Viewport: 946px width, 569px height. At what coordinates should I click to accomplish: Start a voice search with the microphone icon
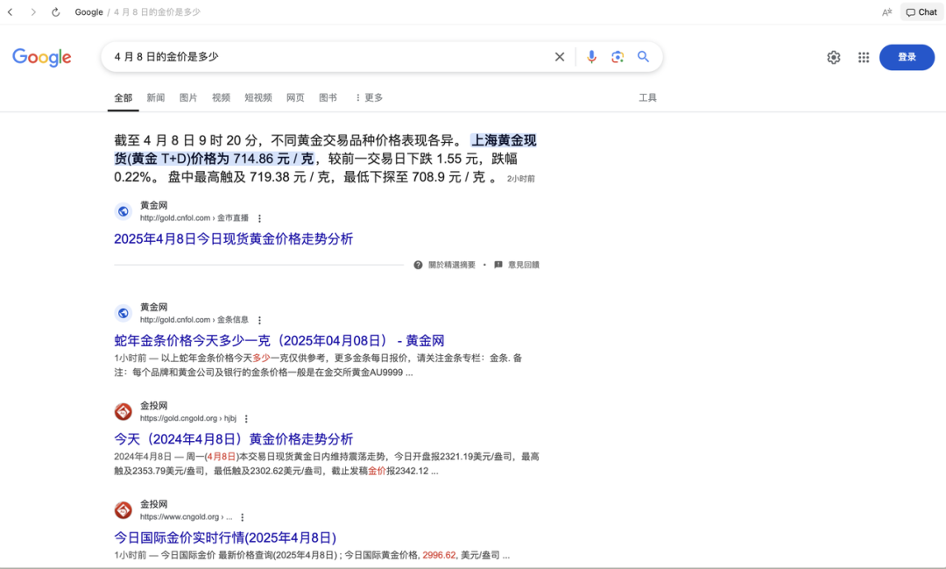tap(591, 56)
